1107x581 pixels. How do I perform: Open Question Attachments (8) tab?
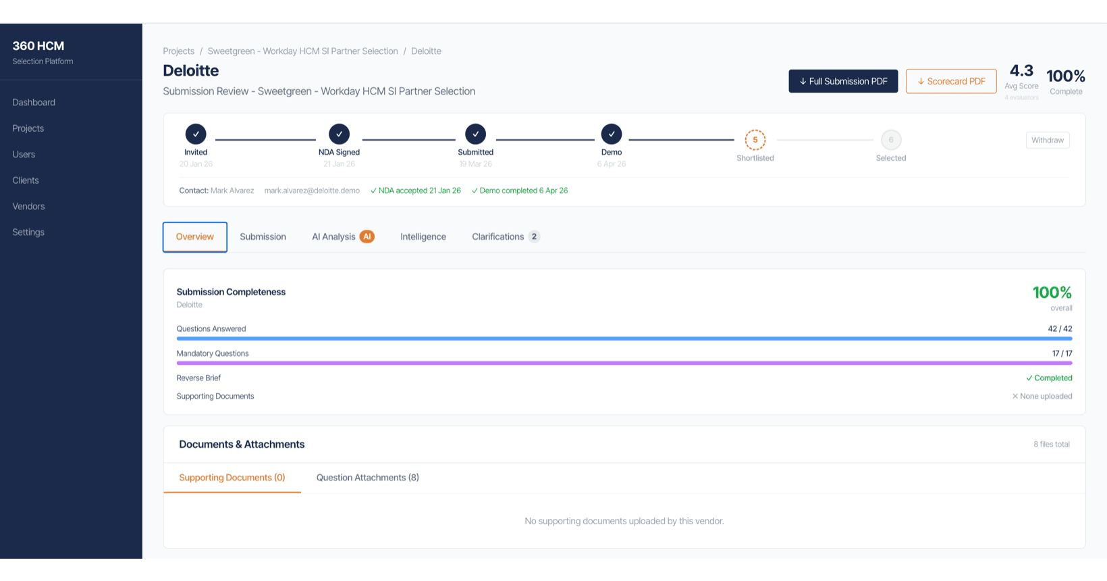tap(368, 478)
